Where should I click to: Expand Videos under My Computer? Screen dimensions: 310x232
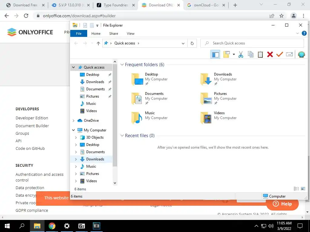tap(76, 181)
